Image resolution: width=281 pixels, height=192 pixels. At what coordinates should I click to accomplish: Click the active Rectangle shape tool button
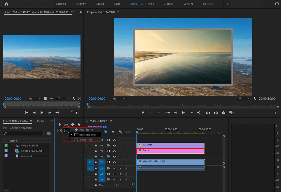66,130
